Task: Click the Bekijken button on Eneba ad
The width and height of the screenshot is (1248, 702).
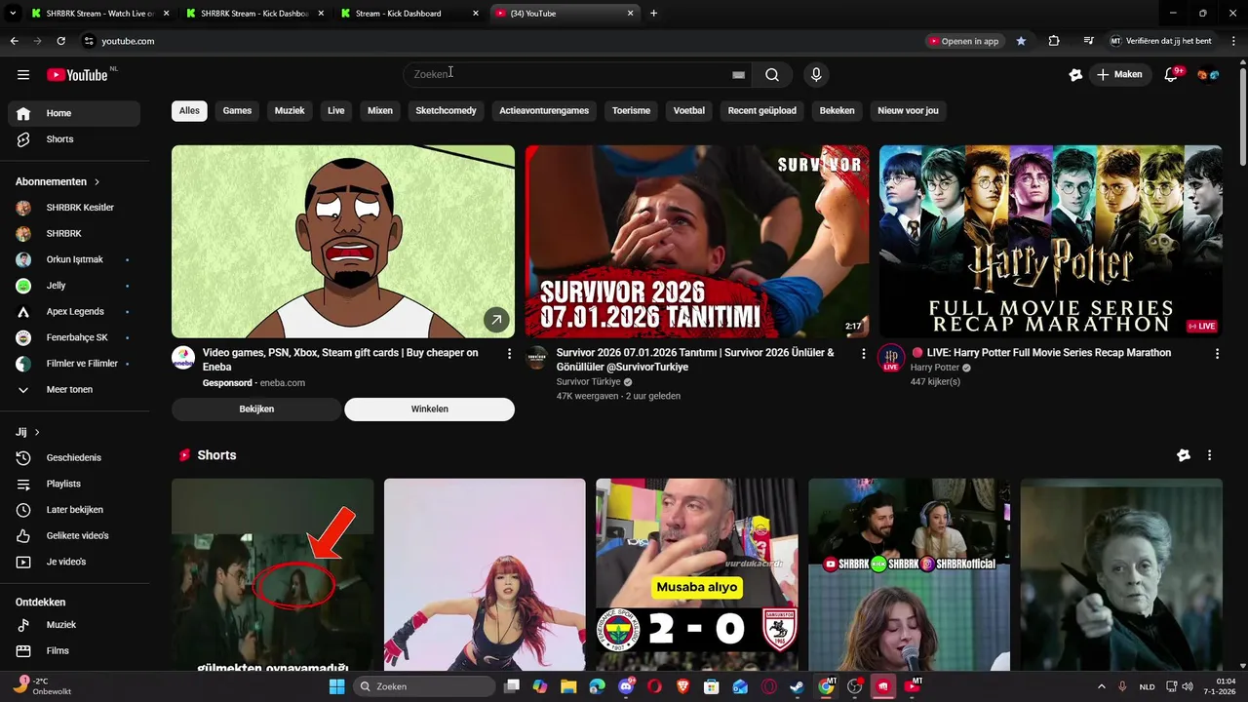Action: [x=256, y=409]
